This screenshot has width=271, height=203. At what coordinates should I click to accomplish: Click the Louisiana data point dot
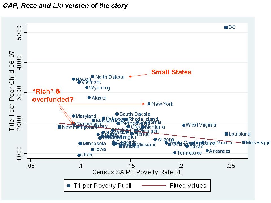(x=226, y=134)
